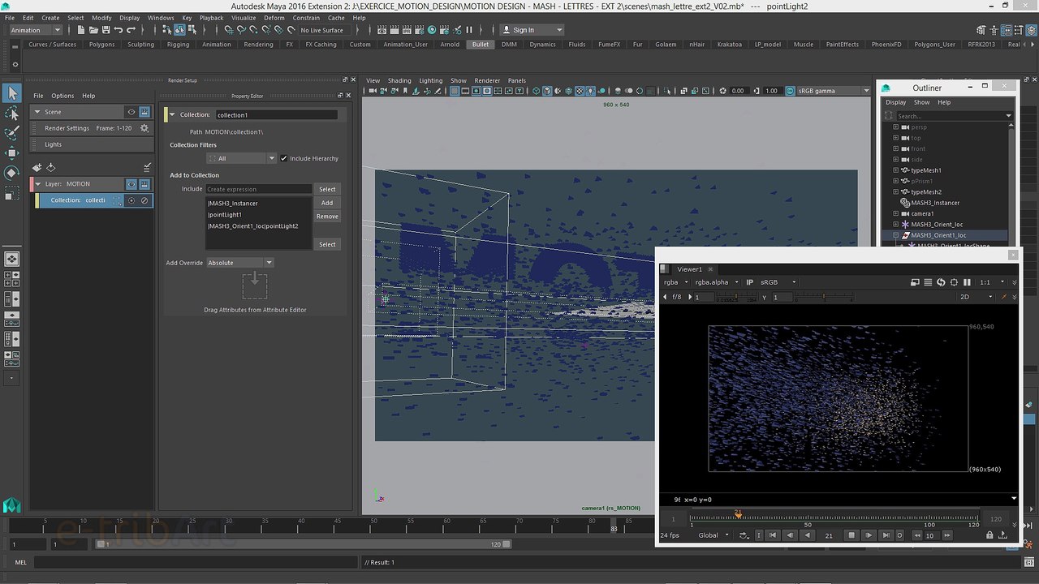Activate the Scale tool
This screenshot has height=584, width=1039.
[11, 194]
